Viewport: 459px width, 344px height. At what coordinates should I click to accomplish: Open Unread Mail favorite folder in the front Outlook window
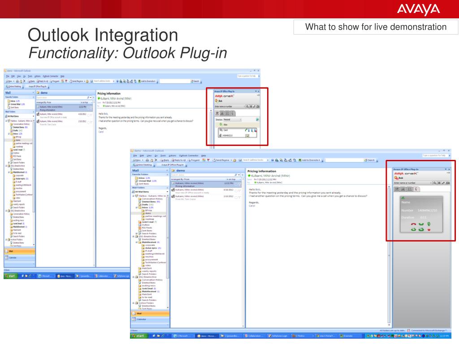tap(146, 181)
